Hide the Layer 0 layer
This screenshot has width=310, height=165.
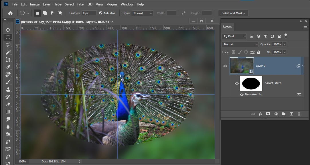pos(225,66)
